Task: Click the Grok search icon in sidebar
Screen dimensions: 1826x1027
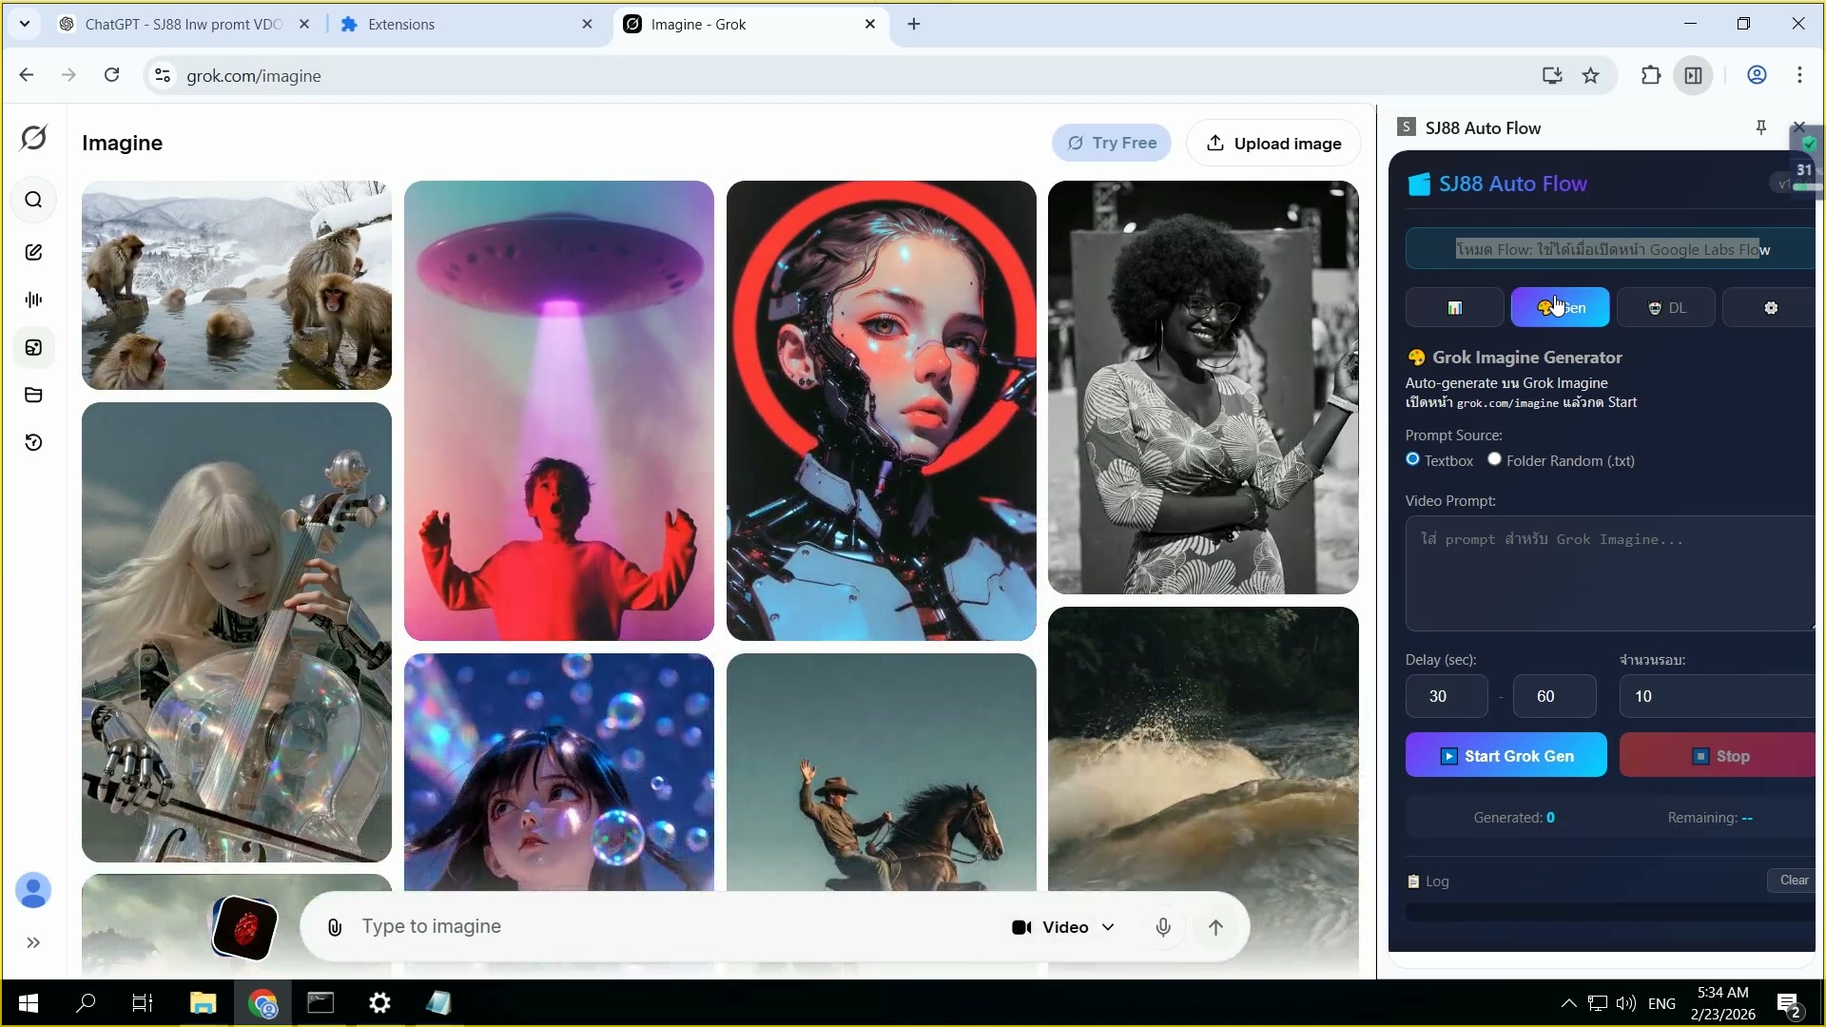Action: tap(33, 200)
